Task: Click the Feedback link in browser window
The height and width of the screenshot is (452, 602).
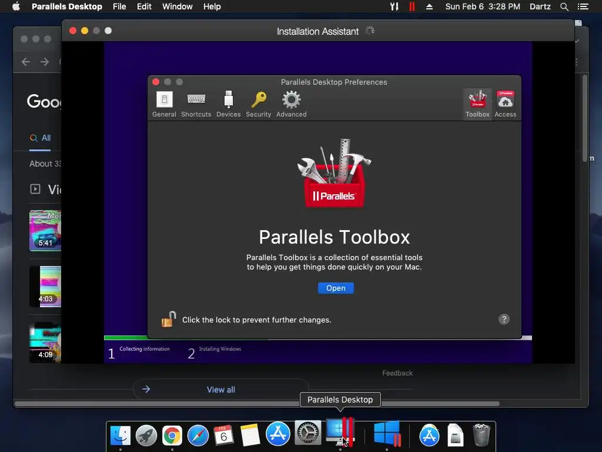Action: click(x=397, y=373)
